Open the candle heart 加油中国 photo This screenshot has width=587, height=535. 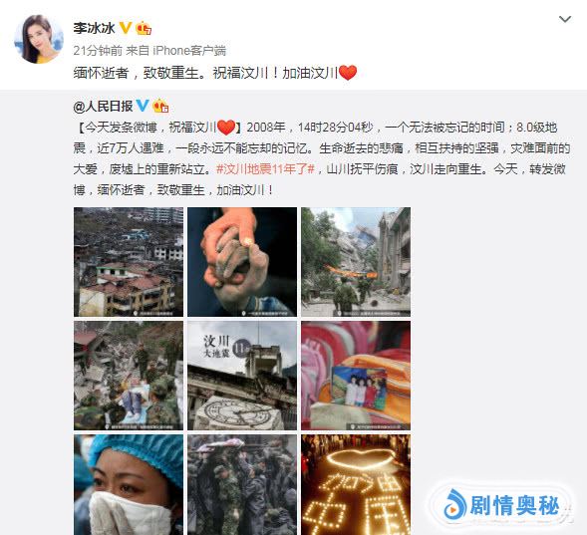[356, 485]
